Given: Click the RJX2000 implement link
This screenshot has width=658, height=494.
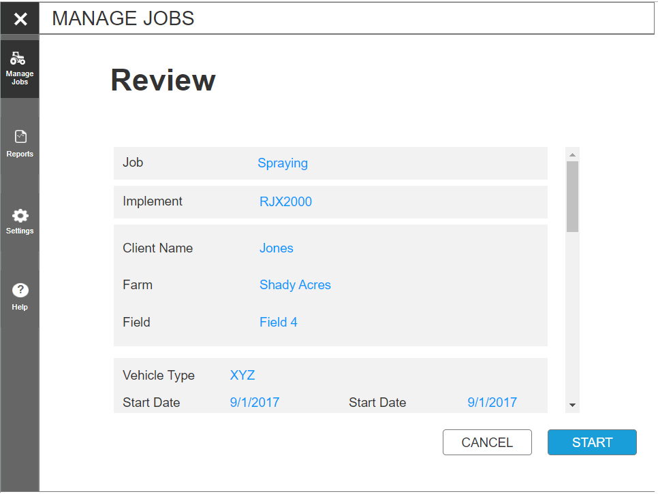Looking at the screenshot, I should coord(285,202).
